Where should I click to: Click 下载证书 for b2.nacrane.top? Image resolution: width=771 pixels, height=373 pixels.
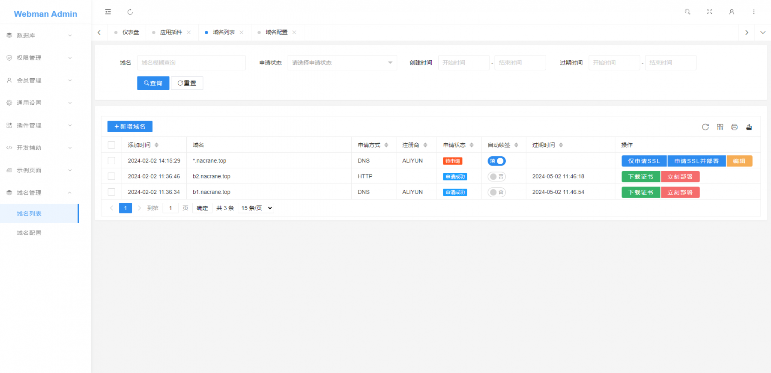click(641, 177)
